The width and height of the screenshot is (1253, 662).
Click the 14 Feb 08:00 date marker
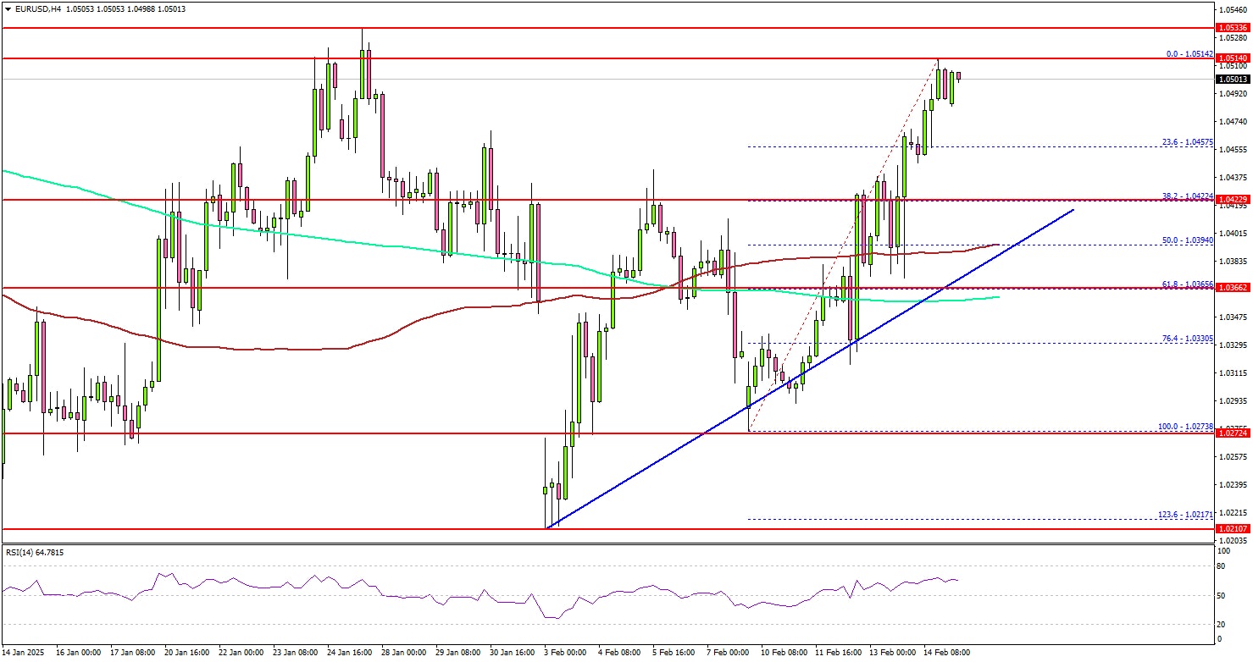point(947,653)
